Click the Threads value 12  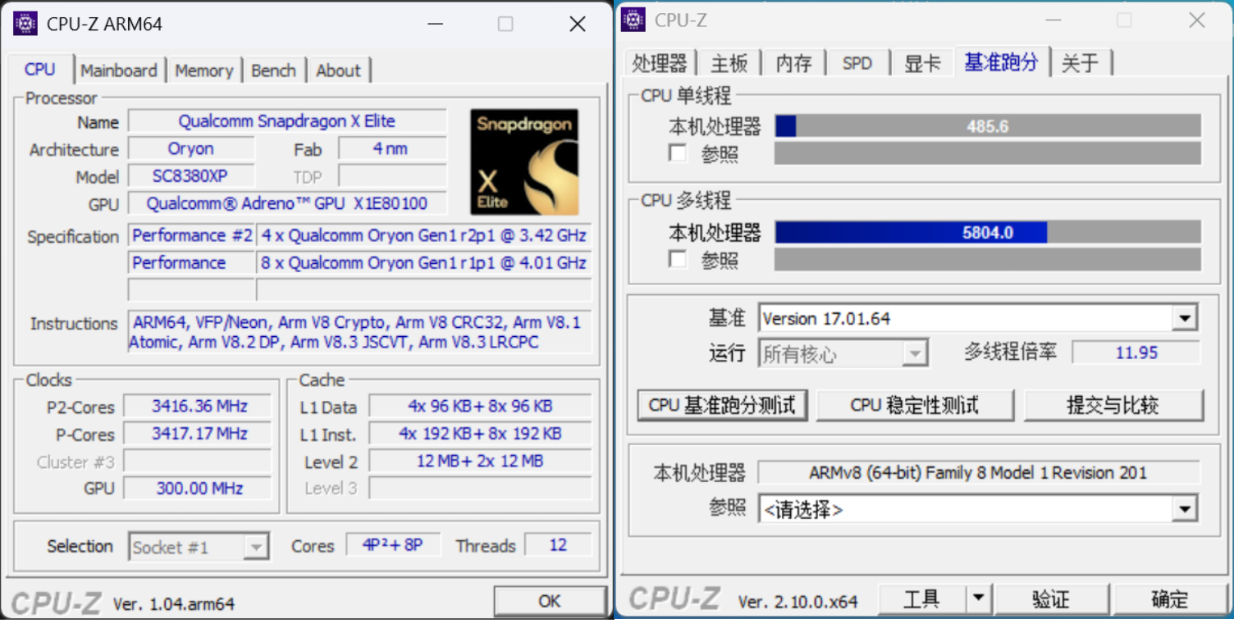click(559, 545)
